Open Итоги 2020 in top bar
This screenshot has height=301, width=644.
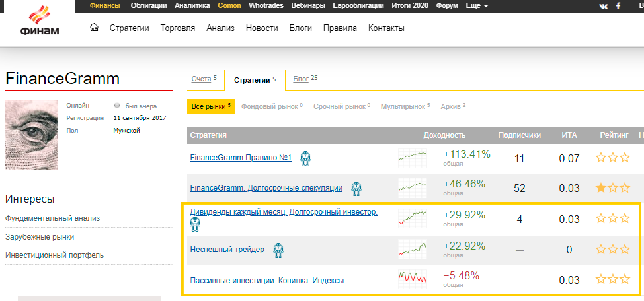[410, 6]
